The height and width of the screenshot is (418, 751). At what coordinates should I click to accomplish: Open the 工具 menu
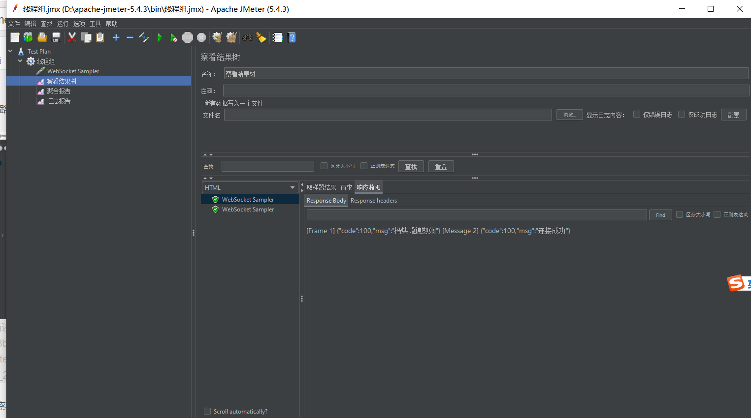pyautogui.click(x=96, y=24)
